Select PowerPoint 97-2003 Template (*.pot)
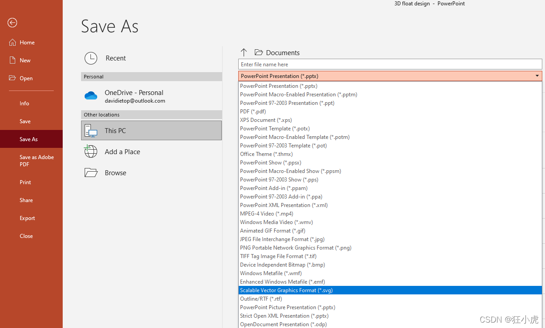 pyautogui.click(x=390, y=145)
